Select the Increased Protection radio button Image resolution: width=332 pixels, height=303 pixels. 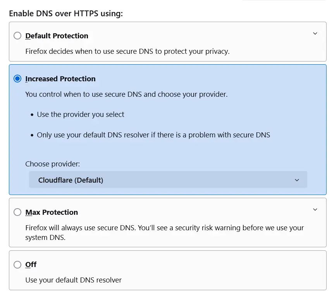tap(17, 79)
